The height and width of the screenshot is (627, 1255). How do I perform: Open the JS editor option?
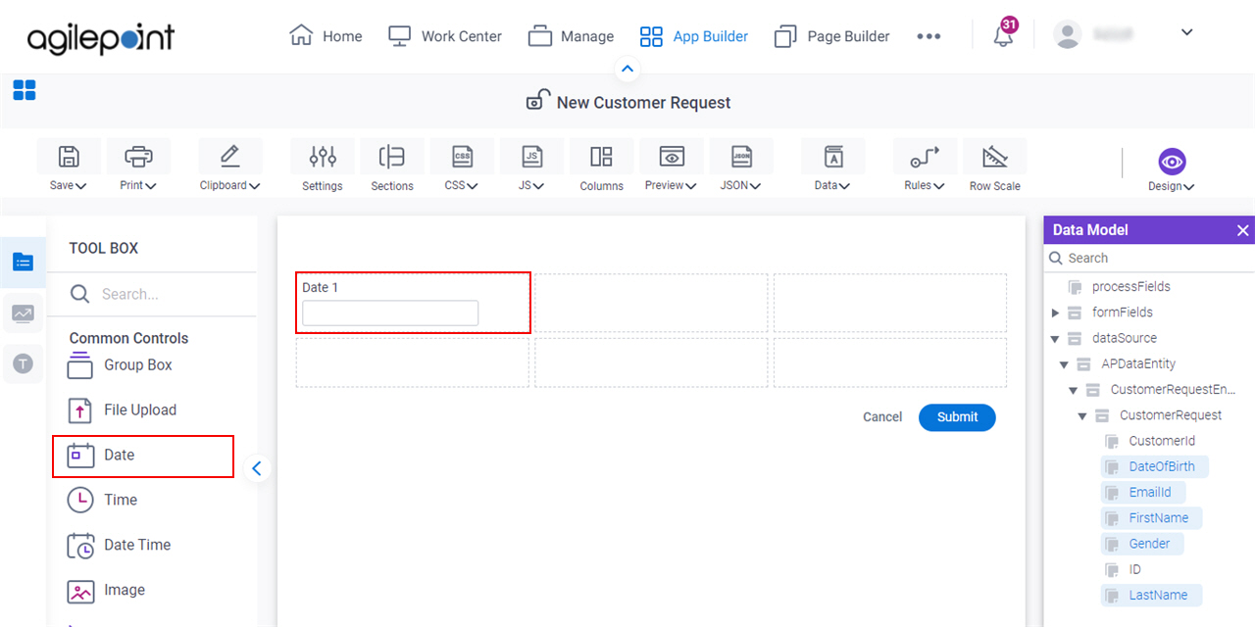[532, 166]
